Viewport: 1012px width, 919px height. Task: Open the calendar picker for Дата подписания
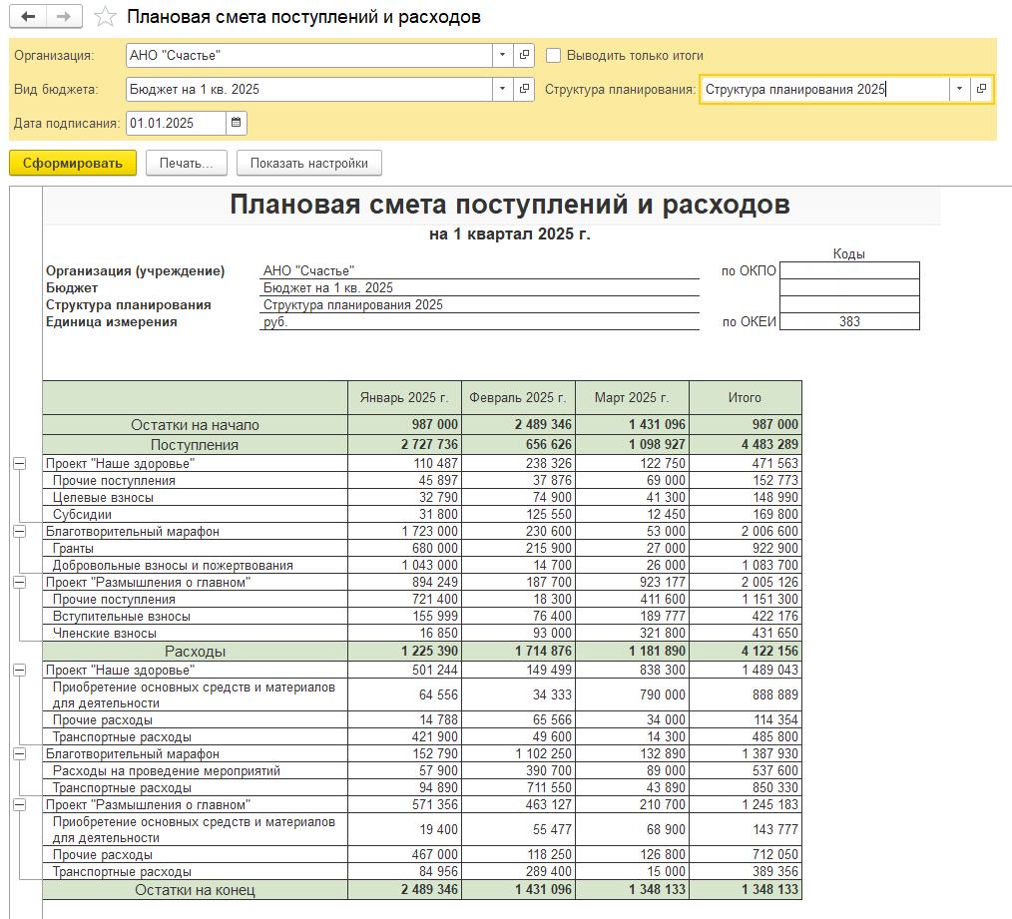click(x=236, y=123)
